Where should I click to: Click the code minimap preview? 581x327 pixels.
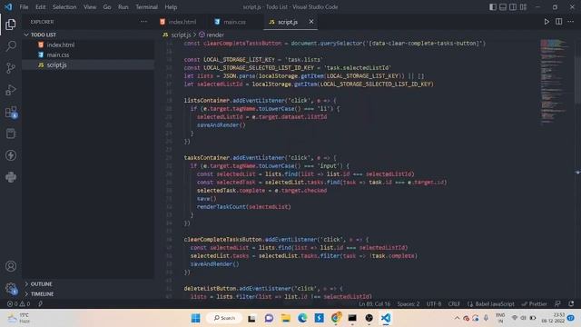(554, 82)
